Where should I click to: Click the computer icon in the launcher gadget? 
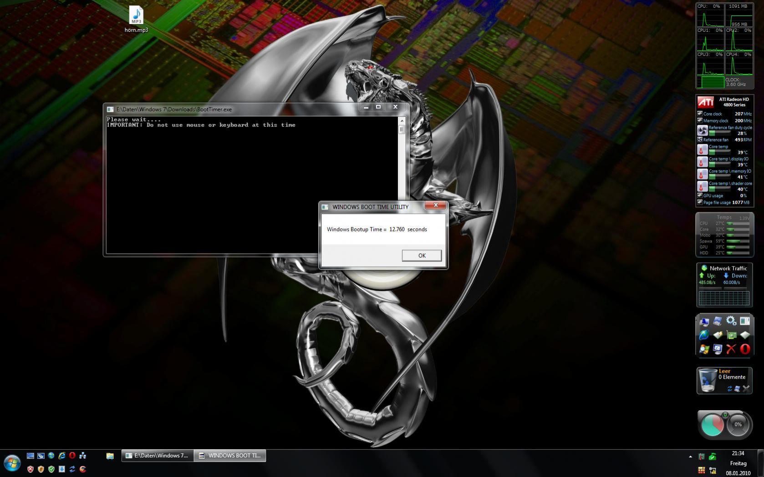point(704,321)
